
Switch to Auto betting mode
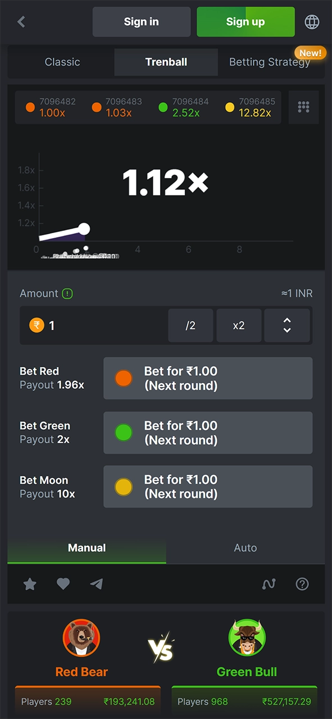click(245, 548)
